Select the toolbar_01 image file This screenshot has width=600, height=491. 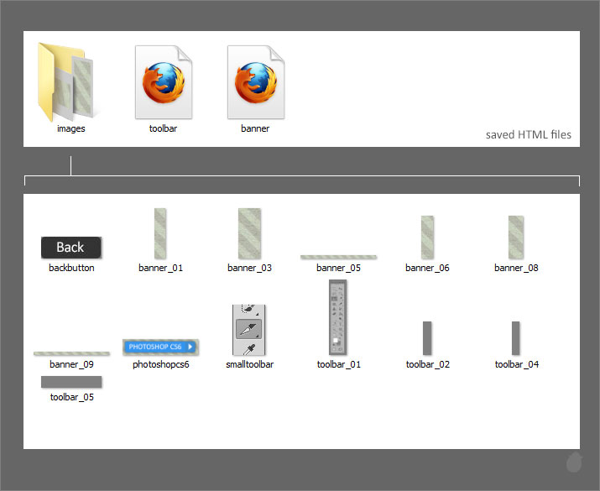pyautogui.click(x=338, y=318)
